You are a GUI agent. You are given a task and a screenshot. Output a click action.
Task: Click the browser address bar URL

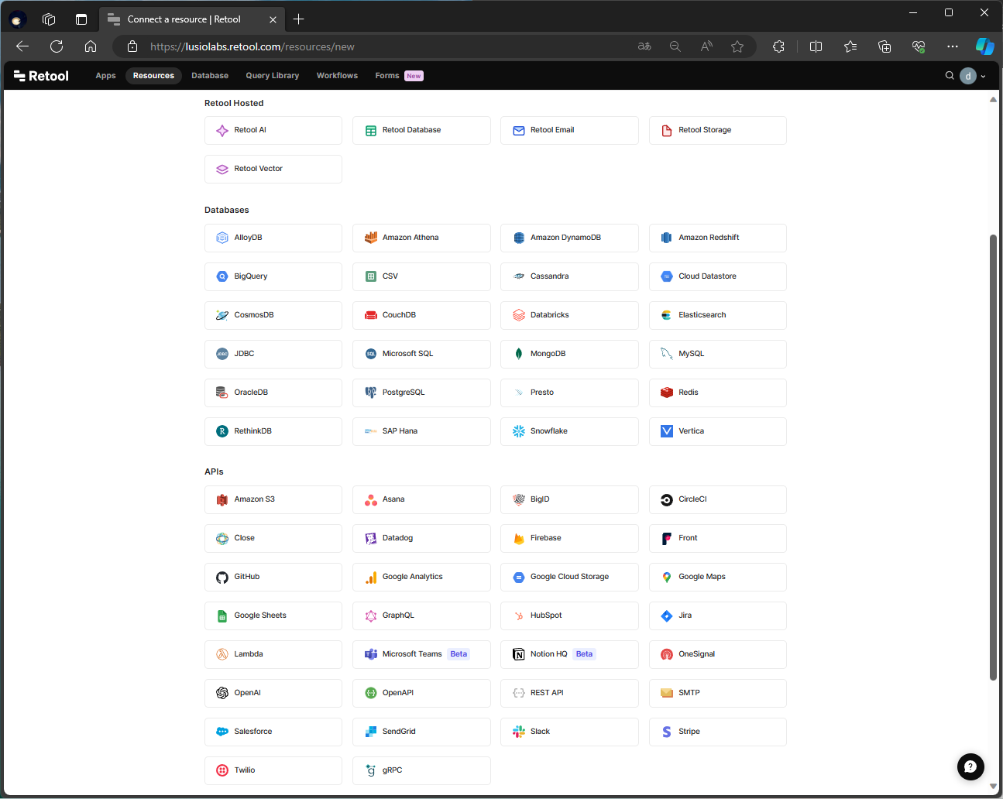[252, 46]
